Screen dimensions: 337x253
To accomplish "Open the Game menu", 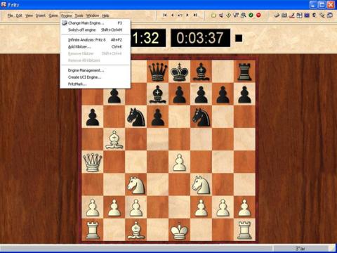I will tap(53, 15).
